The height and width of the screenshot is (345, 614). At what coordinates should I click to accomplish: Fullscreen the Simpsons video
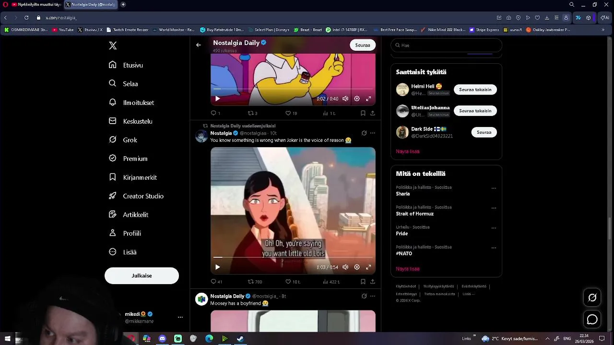[x=368, y=99]
